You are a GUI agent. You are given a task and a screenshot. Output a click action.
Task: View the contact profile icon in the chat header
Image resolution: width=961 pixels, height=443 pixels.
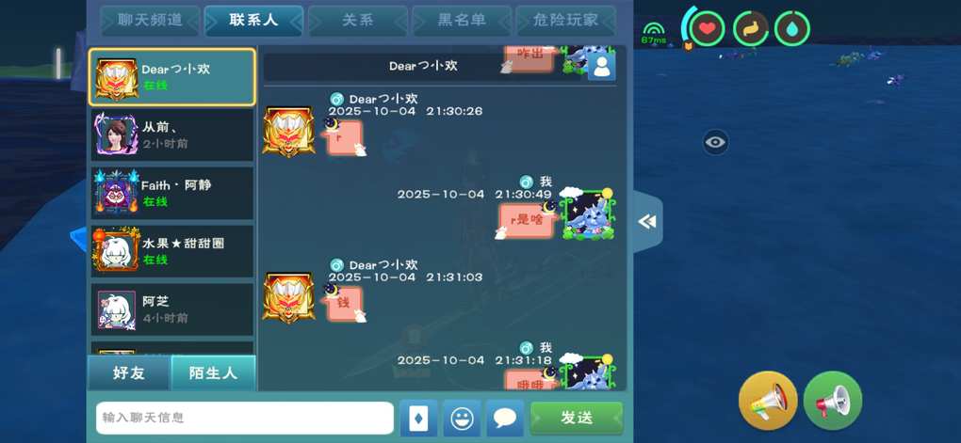pyautogui.click(x=601, y=66)
